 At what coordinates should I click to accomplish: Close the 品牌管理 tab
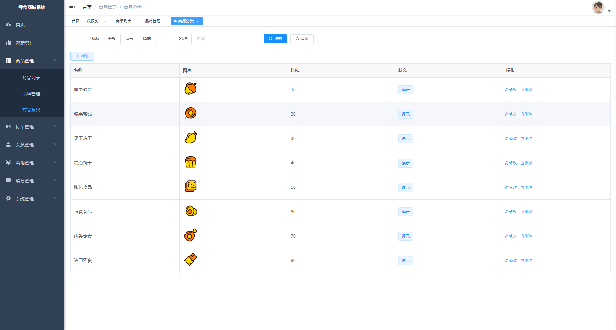164,22
